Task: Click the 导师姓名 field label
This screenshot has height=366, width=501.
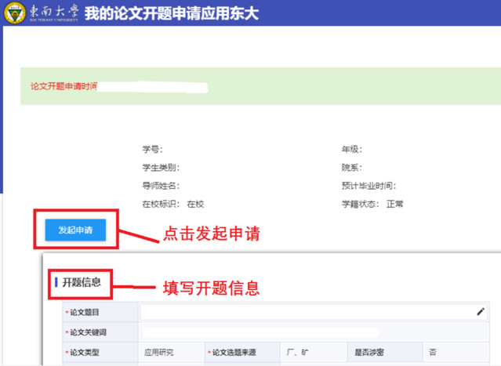Action: tap(160, 186)
